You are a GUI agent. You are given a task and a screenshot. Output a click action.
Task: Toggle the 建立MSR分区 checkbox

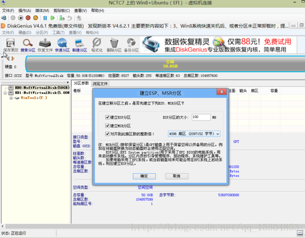107,126
